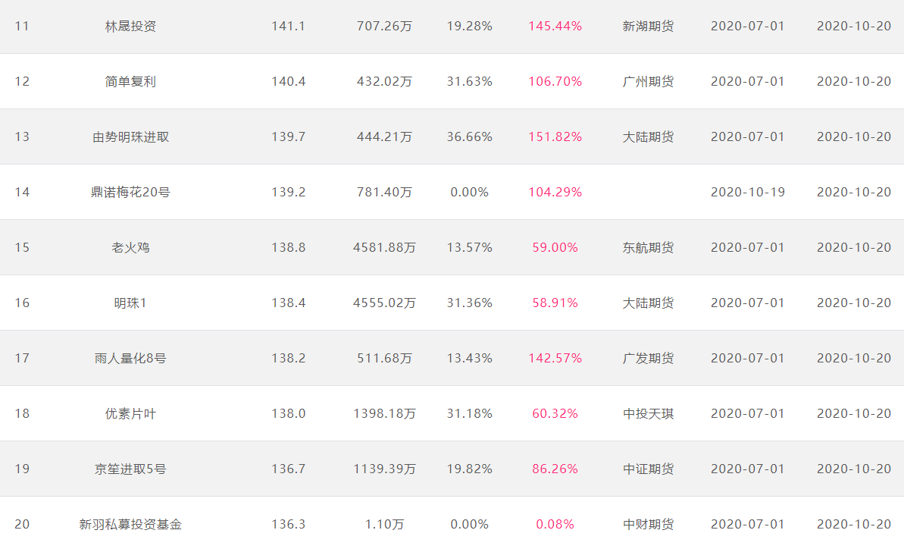
Task: Open the 新羽私募投资基金 account entry
Action: coord(130,525)
